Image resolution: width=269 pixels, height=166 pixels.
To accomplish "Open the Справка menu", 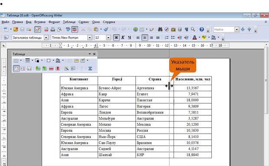I will coord(109,22).
